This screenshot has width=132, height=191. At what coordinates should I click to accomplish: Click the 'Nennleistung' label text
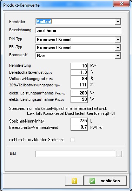pyautogui.click(x=20, y=65)
